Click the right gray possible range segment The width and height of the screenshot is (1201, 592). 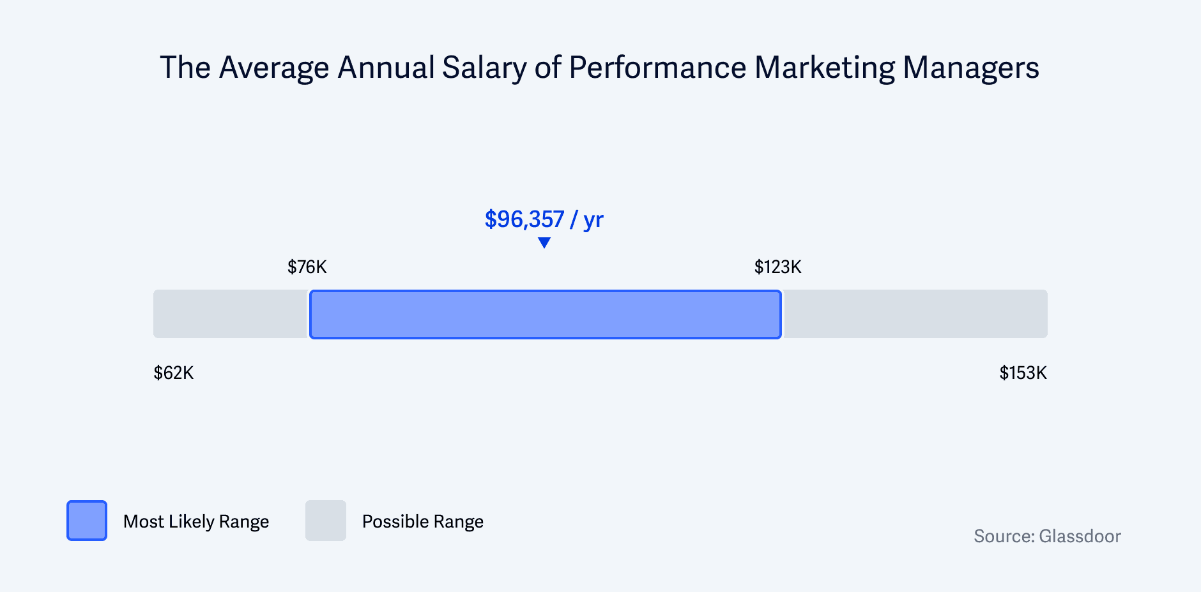pos(915,314)
